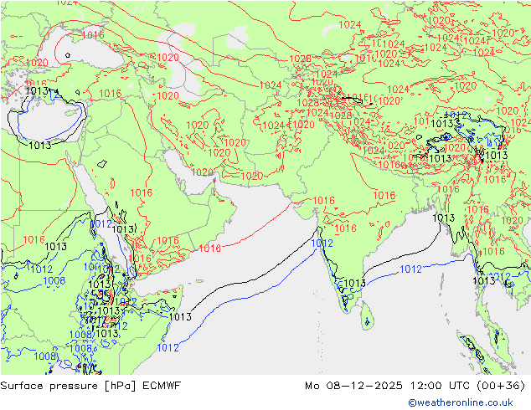Click the blue 1012 label in the Indian Ocean east of Somalia

coord(168,348)
